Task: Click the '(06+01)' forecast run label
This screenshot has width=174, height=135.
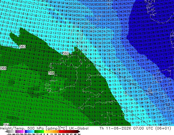Action: (163, 128)
